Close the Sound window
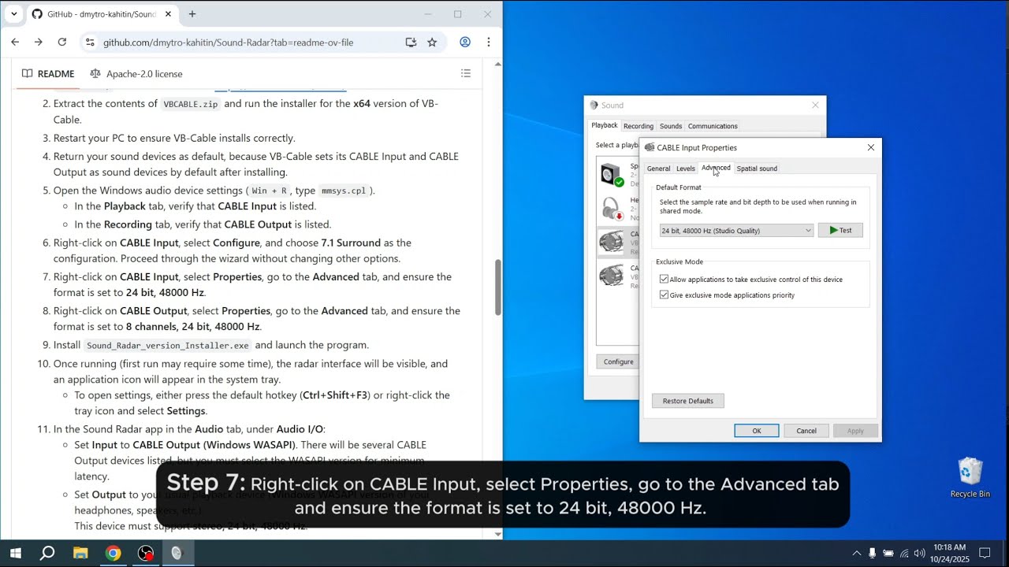1009x567 pixels. pos(815,106)
